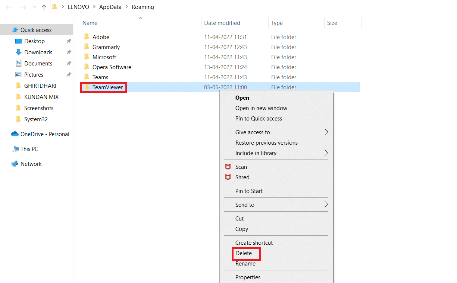Toggle the Name column sort order

[x=90, y=23]
